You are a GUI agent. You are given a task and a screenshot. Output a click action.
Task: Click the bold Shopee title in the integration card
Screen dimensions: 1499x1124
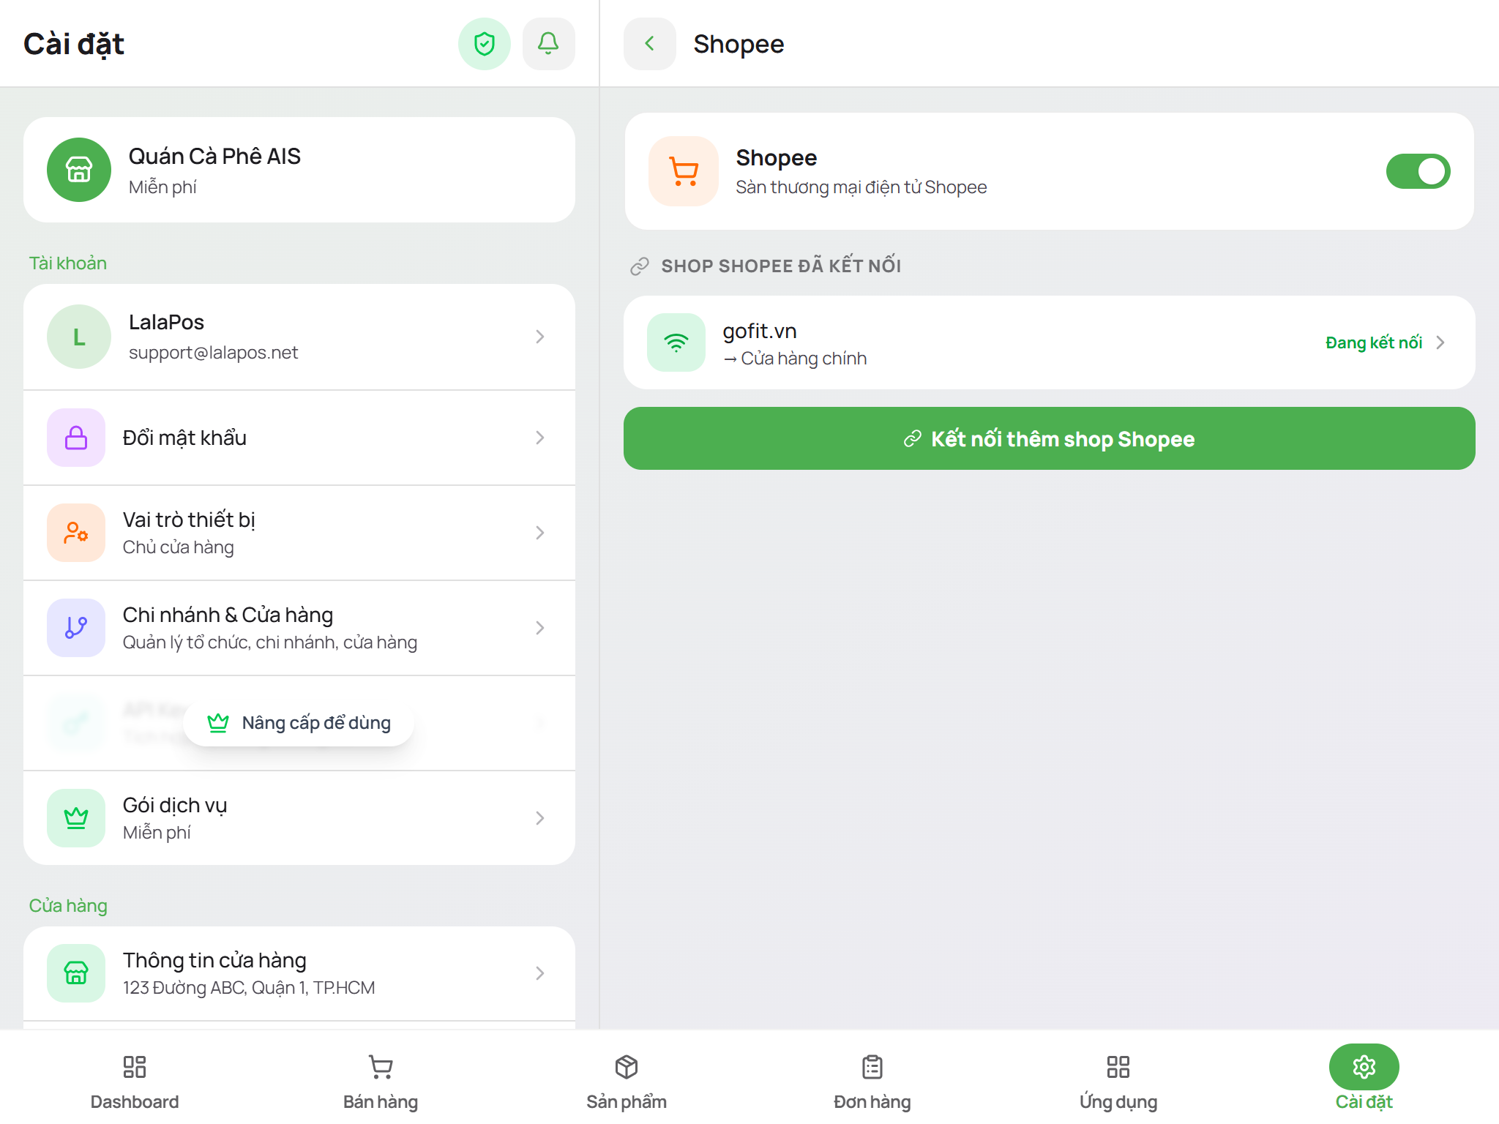[777, 158]
